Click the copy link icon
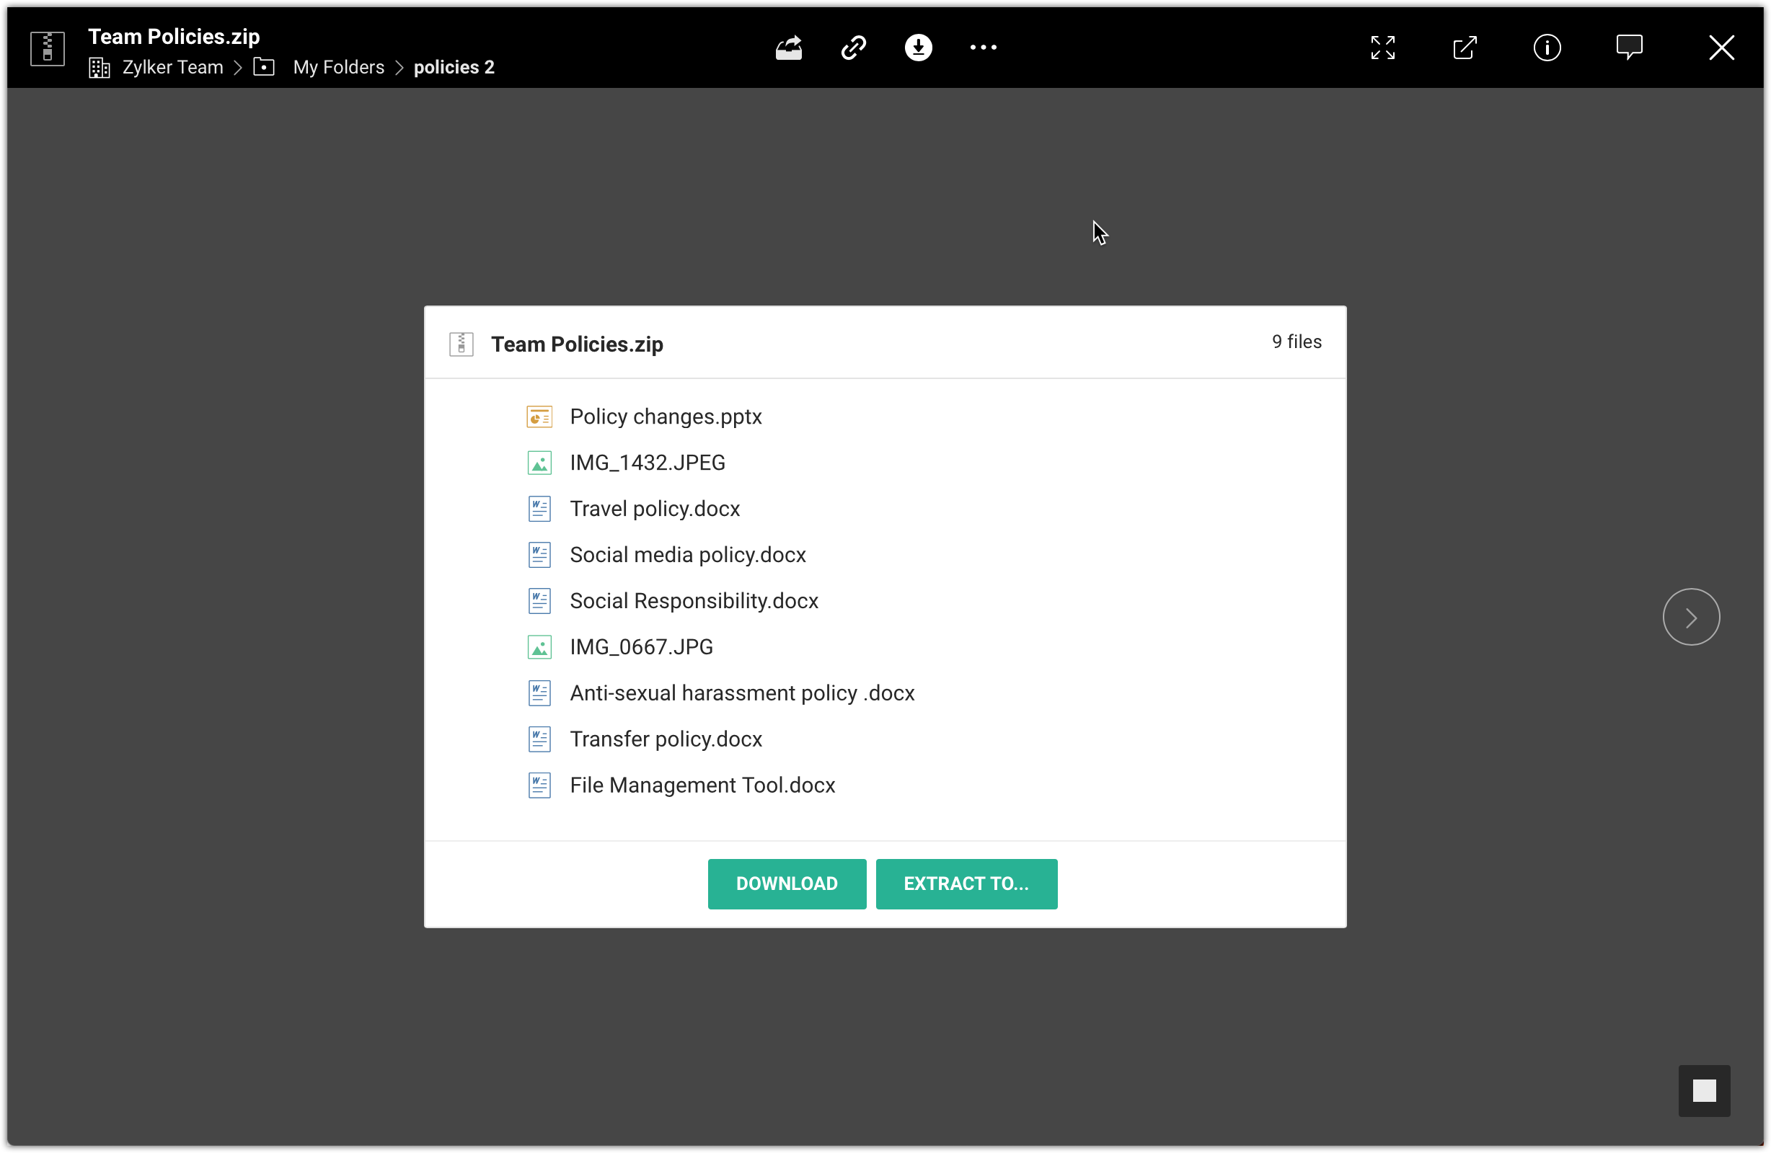 click(853, 48)
